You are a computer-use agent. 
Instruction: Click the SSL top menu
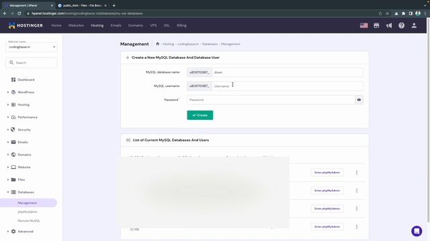tap(167, 25)
